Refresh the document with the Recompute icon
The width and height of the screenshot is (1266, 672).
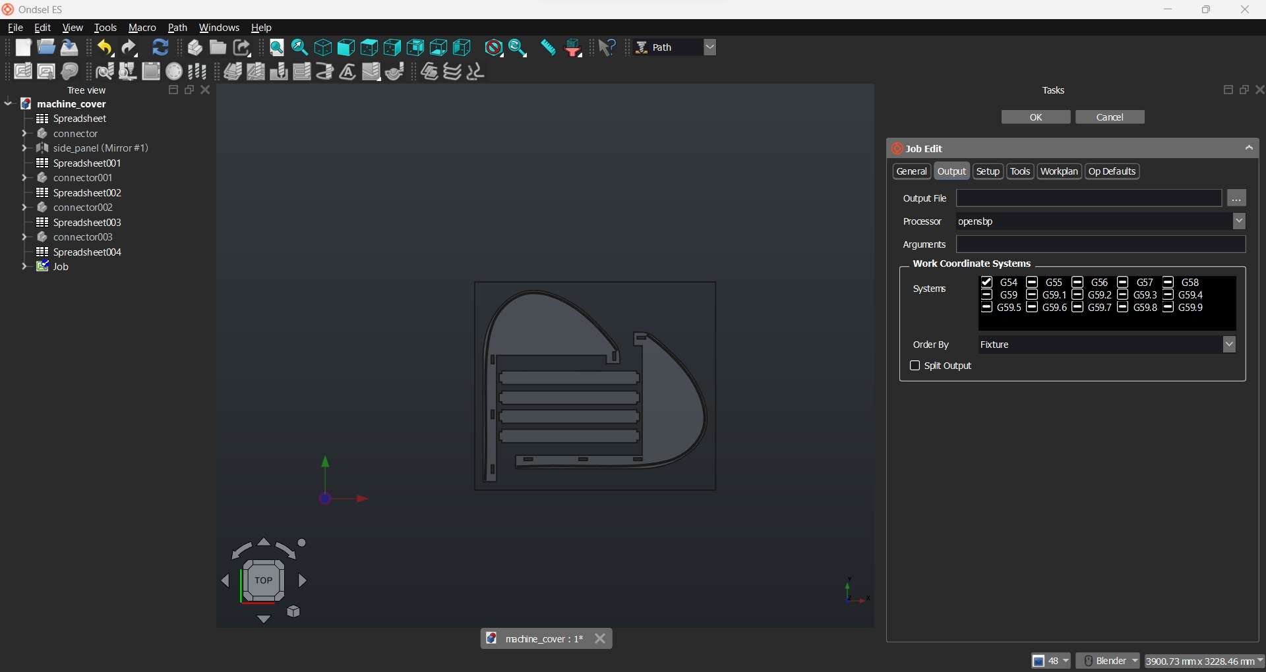[160, 47]
